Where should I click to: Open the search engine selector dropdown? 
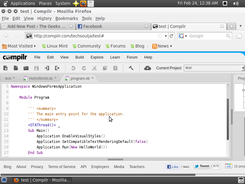pos(186,36)
